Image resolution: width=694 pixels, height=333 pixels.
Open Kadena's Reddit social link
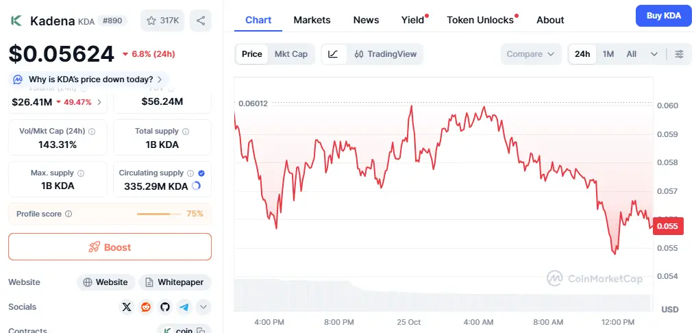point(145,307)
